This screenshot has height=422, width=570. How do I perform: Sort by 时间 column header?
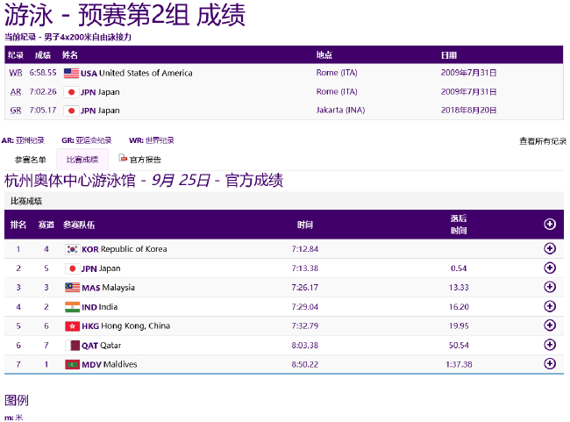click(305, 225)
